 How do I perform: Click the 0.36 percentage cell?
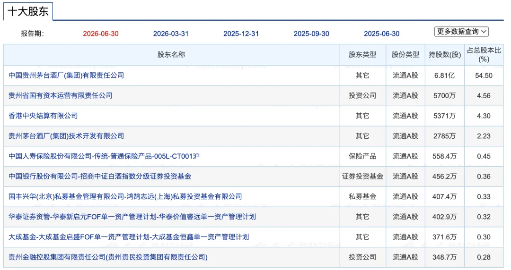484,177
